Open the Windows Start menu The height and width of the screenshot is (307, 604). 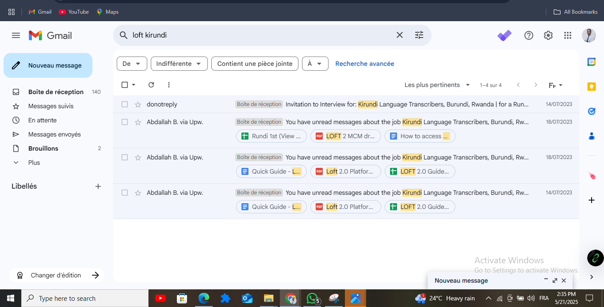(11, 298)
